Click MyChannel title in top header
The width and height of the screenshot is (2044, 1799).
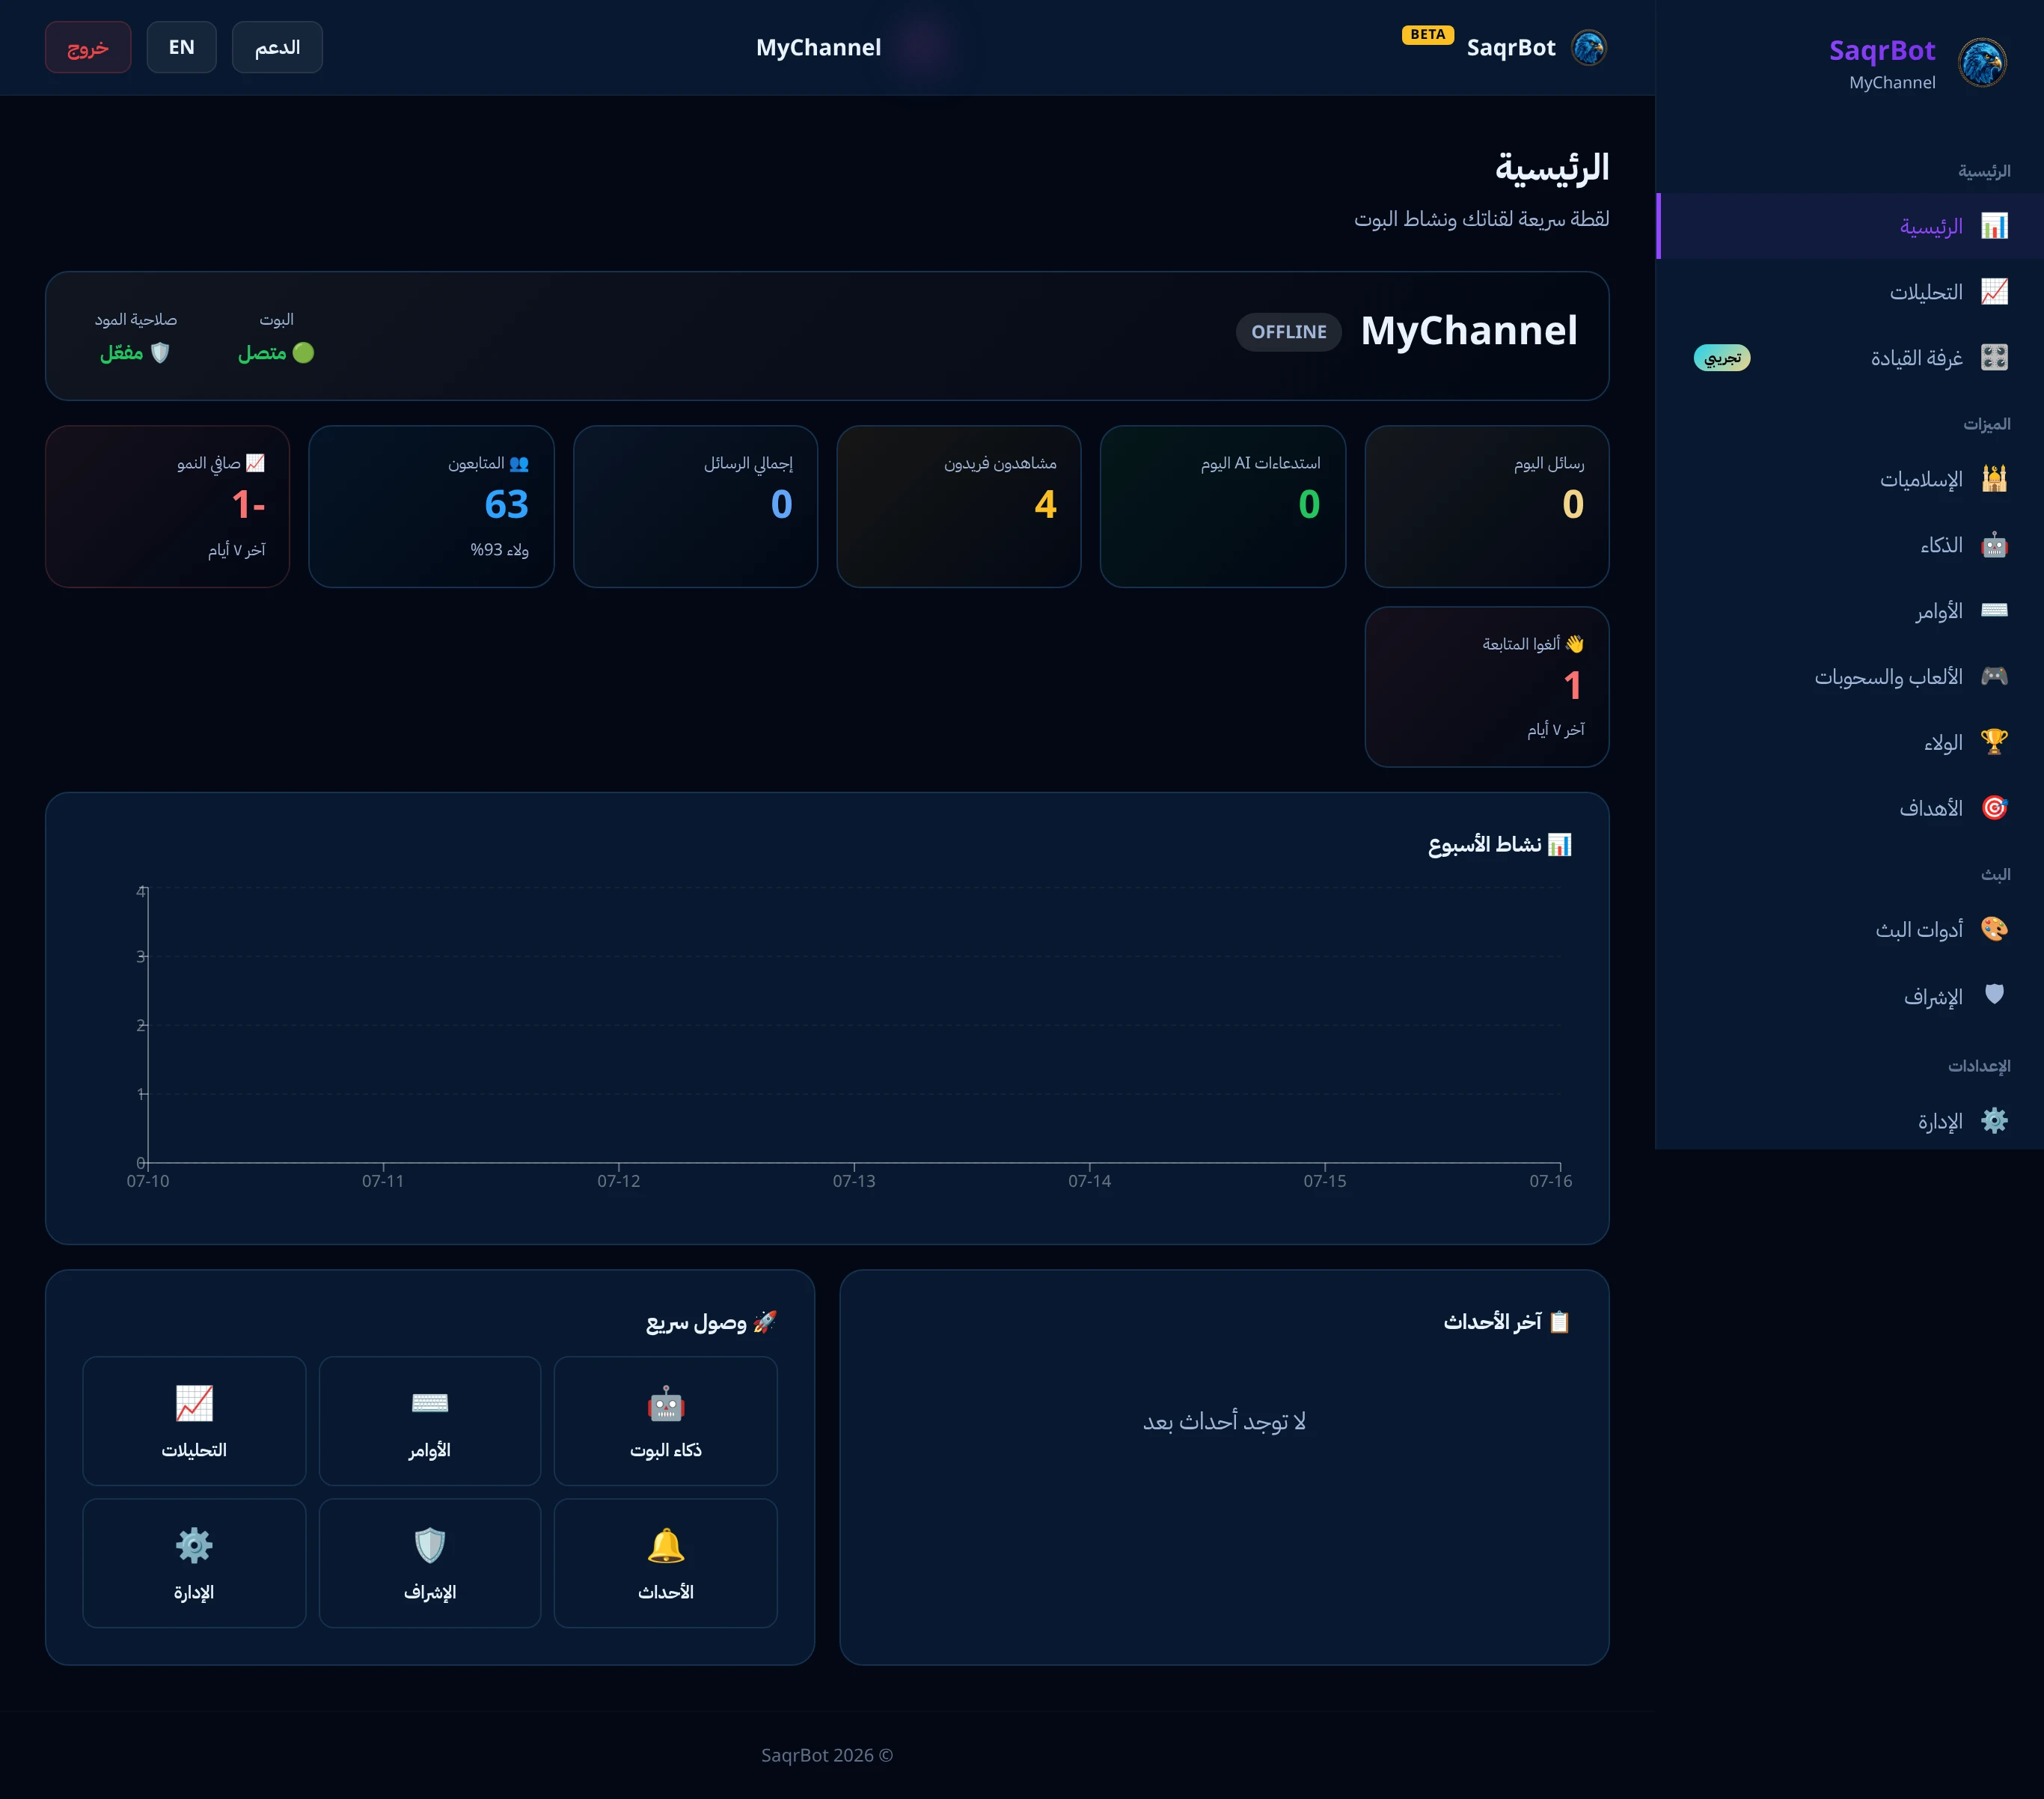818,47
